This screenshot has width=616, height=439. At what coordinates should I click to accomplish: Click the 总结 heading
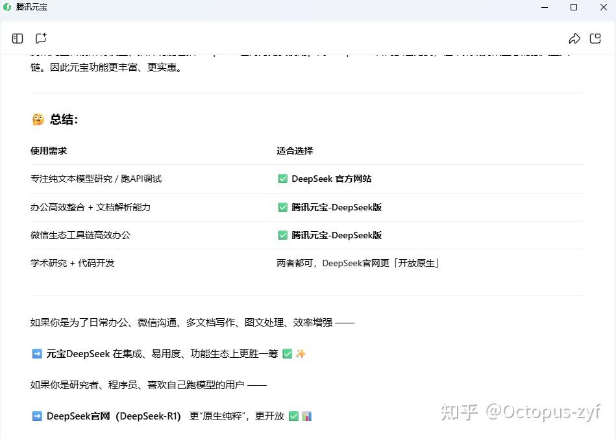pyautogui.click(x=64, y=119)
